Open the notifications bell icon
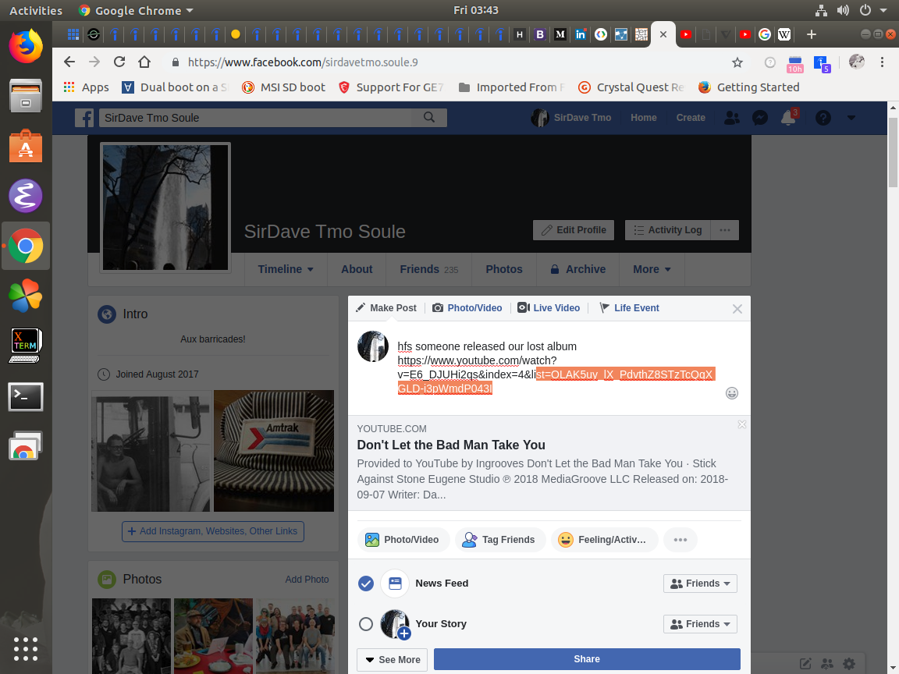The width and height of the screenshot is (899, 674). click(788, 118)
